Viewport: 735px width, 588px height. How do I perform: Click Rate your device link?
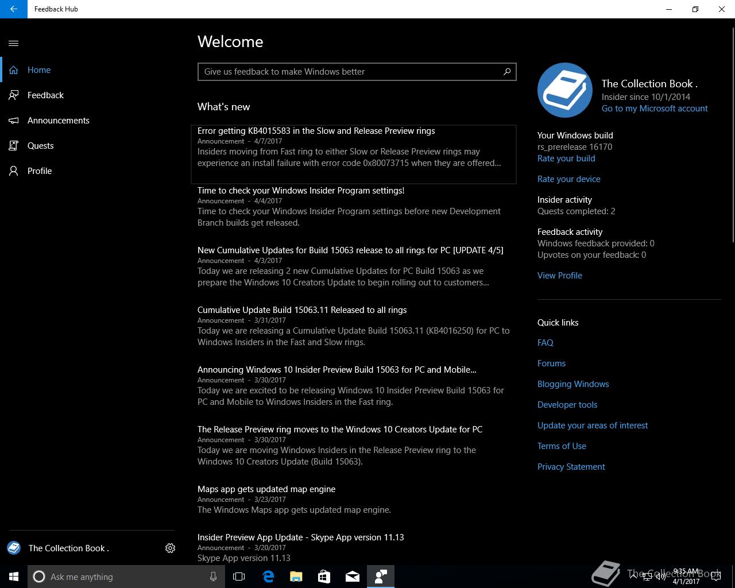click(x=569, y=179)
